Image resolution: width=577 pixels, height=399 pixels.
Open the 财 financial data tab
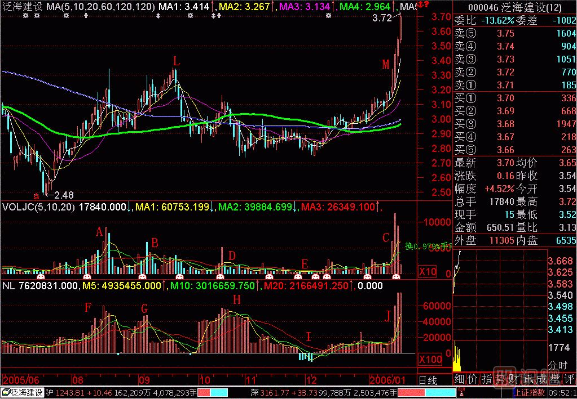tap(513, 379)
